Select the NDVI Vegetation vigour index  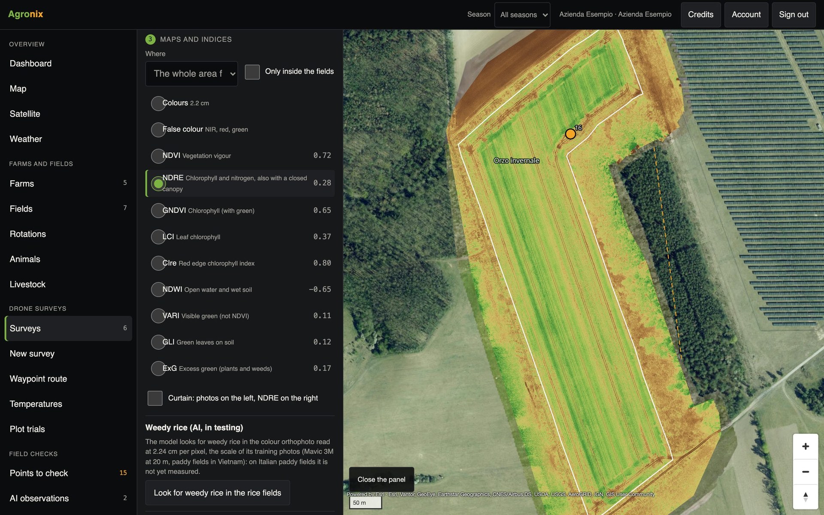pos(158,156)
